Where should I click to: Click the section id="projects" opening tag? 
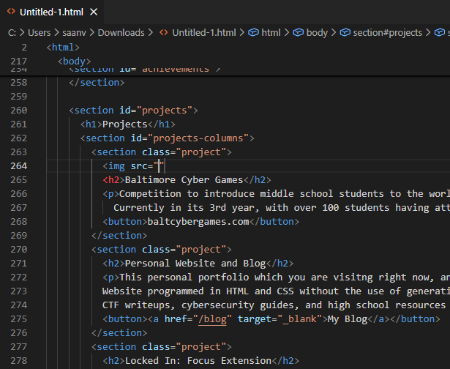pyautogui.click(x=133, y=111)
